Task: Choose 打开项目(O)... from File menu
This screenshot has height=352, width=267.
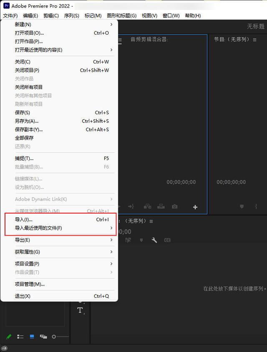Action: click(59, 33)
